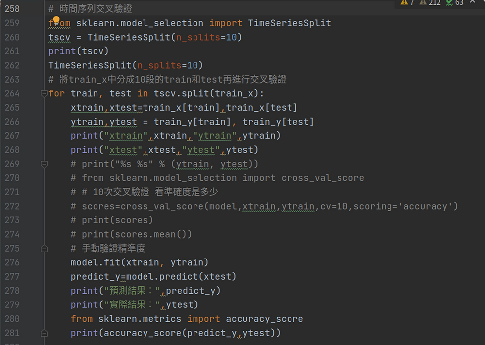Click the typo count 63
485x345 pixels.
click(x=459, y=3)
